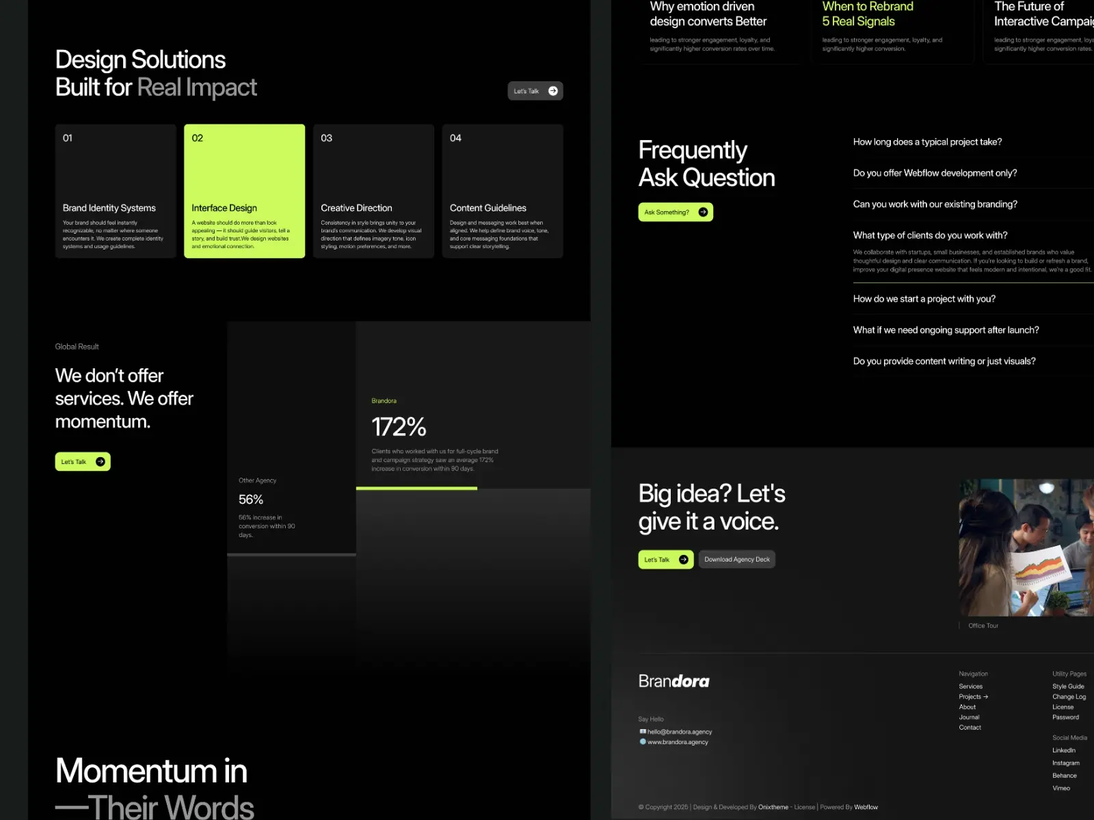Open the Password utility page link
This screenshot has height=820, width=1094.
click(x=1065, y=717)
